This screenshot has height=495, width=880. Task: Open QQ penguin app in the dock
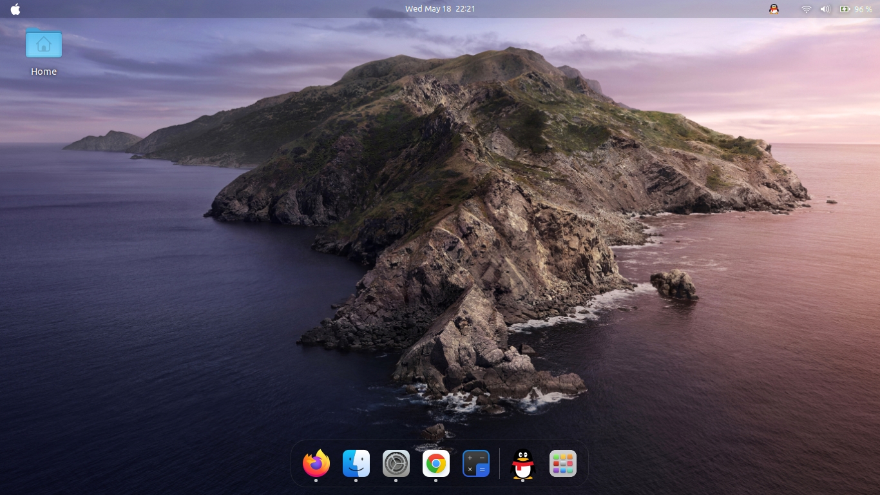[x=523, y=463]
